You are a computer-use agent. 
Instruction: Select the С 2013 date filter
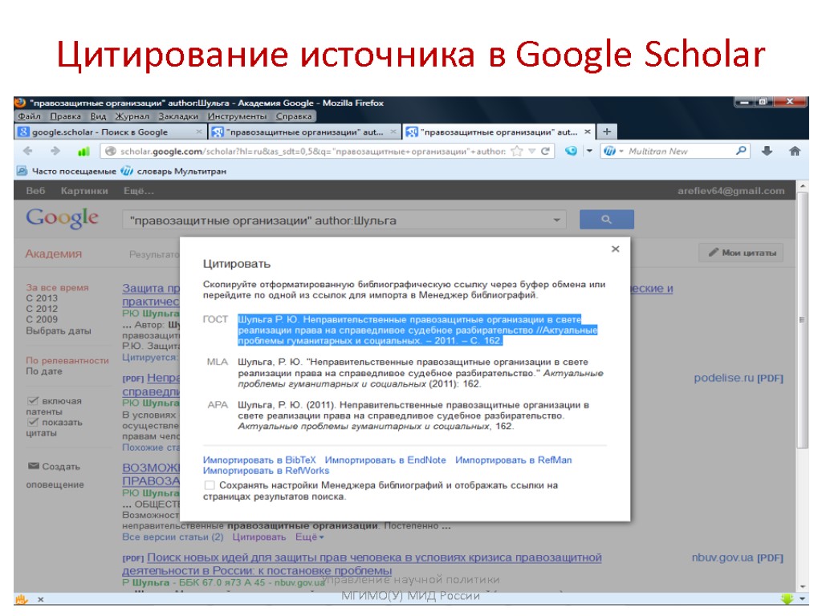click(42, 298)
